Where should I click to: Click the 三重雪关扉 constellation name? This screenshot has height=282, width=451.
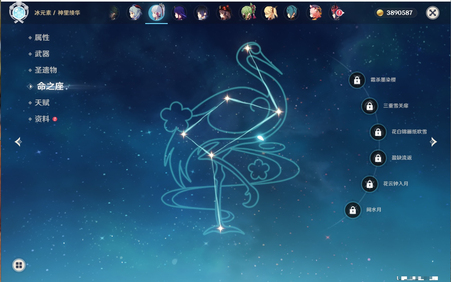pyautogui.click(x=396, y=106)
